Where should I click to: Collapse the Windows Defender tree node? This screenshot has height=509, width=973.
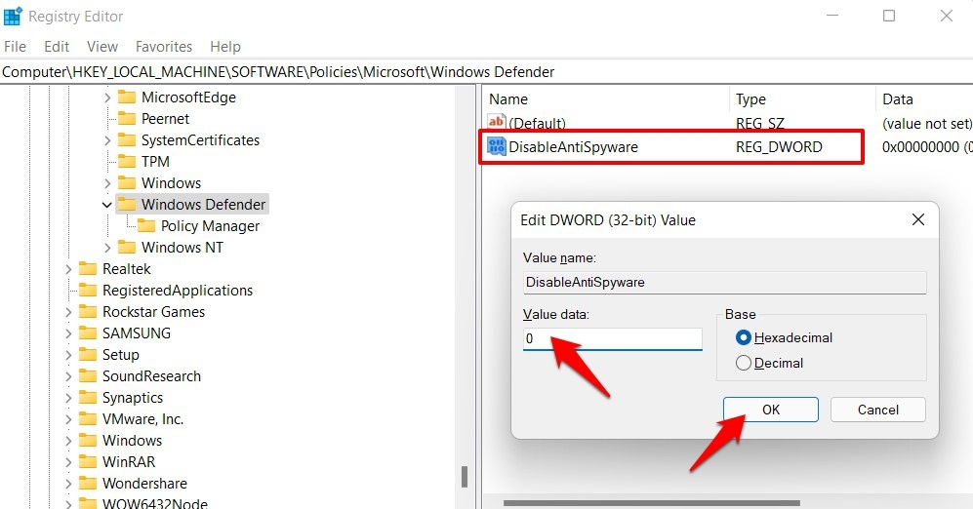pyautogui.click(x=106, y=205)
